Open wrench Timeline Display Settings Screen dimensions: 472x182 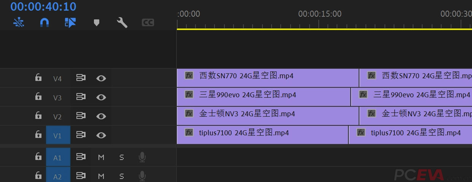click(122, 23)
